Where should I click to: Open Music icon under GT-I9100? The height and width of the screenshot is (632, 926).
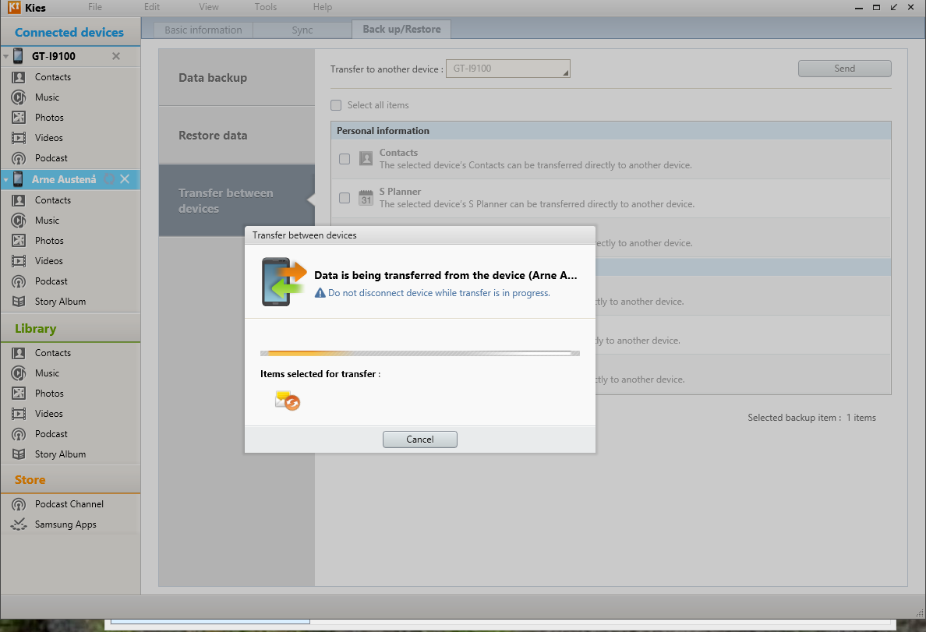pos(19,97)
